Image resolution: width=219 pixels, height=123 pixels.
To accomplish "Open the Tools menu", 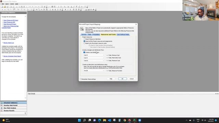I will click(x=12, y=4).
